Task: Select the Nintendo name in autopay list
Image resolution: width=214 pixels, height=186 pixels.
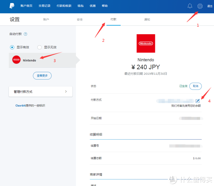Action: (x=30, y=60)
